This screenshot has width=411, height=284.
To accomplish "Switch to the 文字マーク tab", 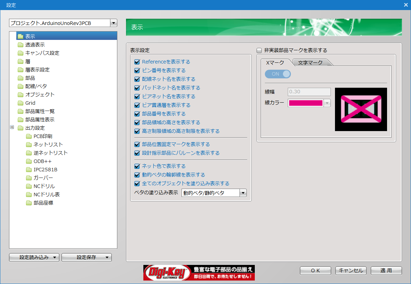I will pyautogui.click(x=310, y=63).
